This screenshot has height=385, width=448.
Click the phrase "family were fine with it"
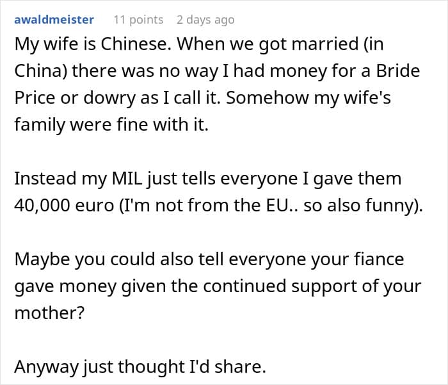coord(111,124)
